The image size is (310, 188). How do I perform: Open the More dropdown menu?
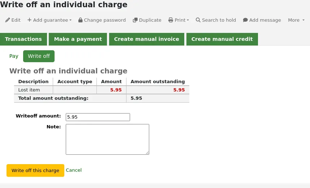(x=296, y=20)
